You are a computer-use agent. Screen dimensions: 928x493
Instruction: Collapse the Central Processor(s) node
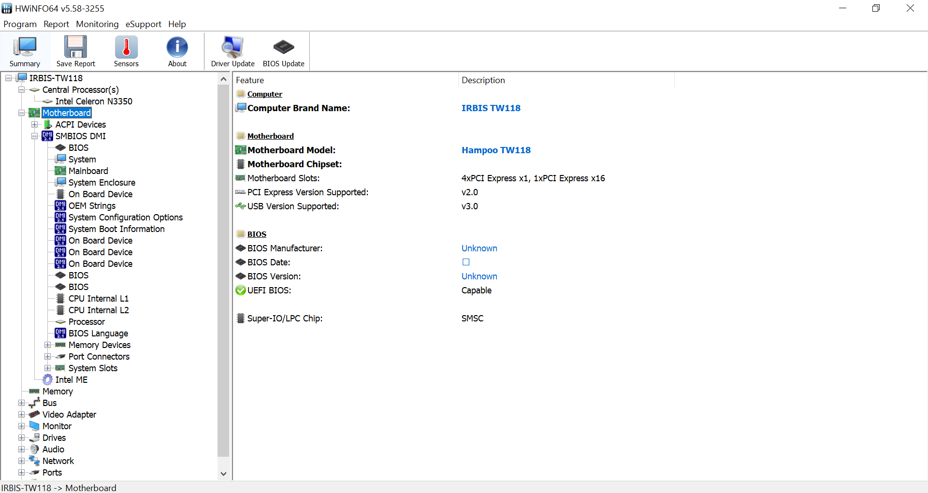(x=21, y=90)
